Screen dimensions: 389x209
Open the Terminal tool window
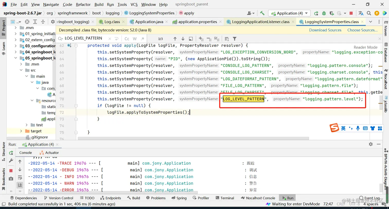[x=225, y=198]
